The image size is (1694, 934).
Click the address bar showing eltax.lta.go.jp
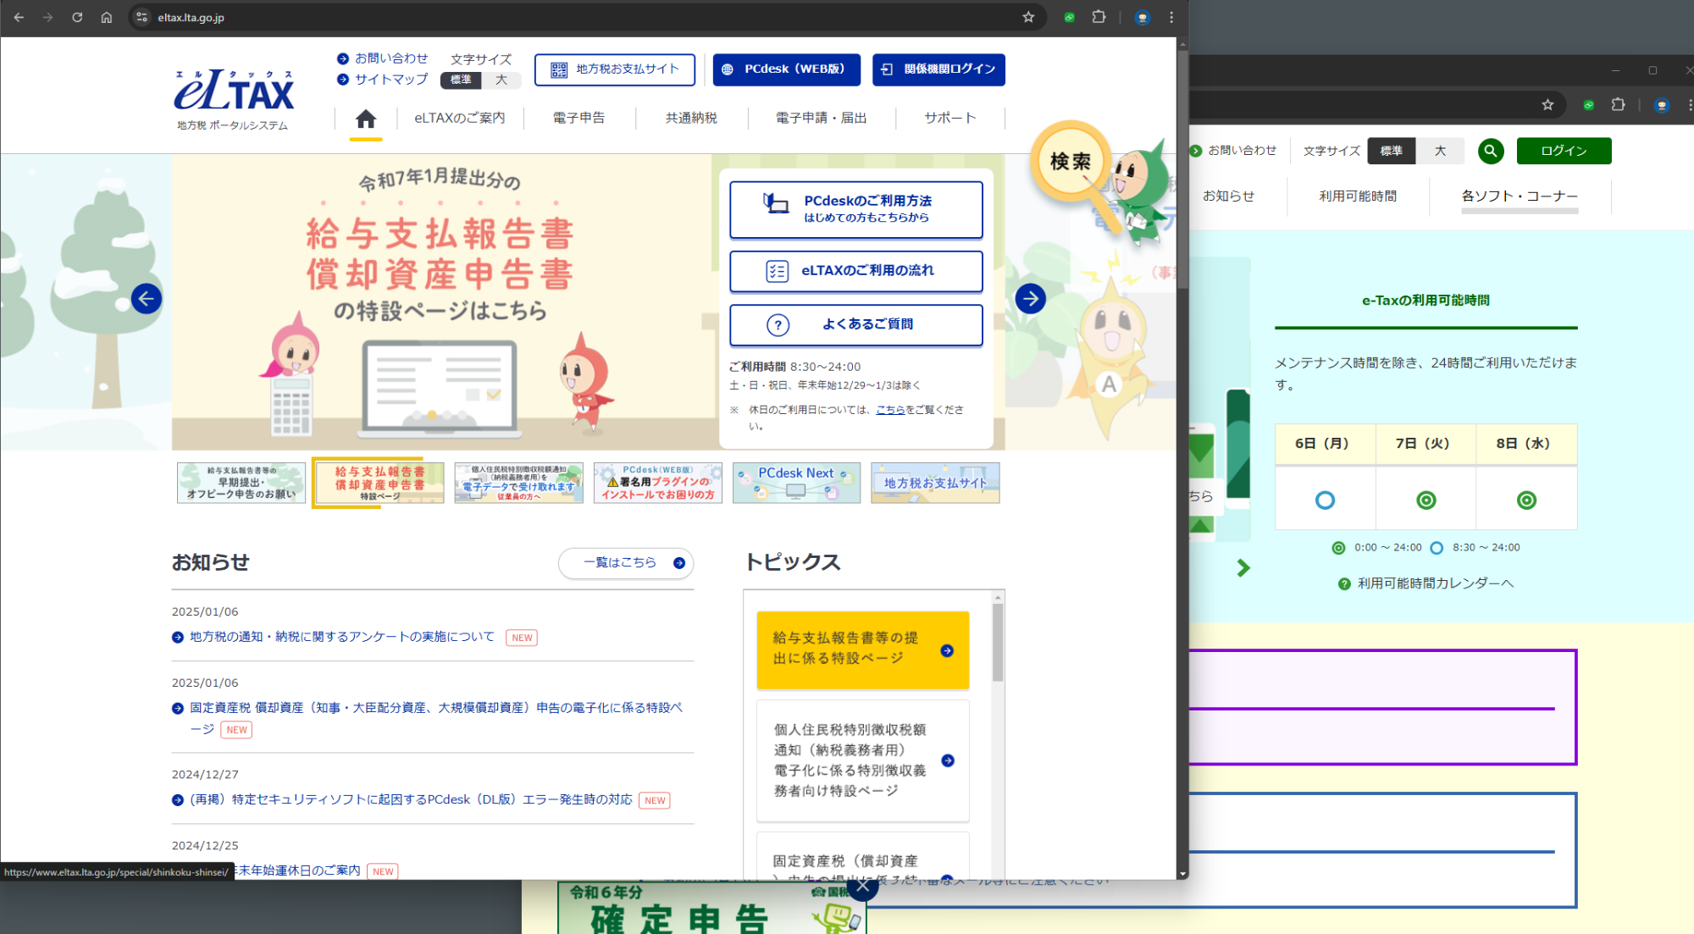point(584,17)
